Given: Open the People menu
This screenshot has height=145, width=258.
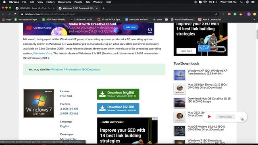Looking at the screenshot, I should 78,2.
